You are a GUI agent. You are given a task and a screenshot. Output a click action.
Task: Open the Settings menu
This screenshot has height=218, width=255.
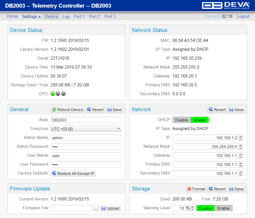coord(31,16)
